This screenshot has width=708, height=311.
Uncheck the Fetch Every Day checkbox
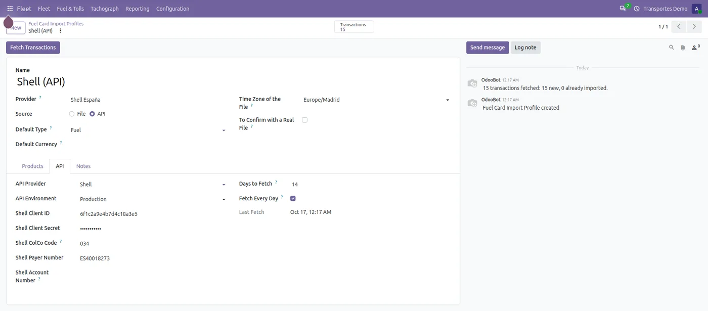pyautogui.click(x=293, y=199)
